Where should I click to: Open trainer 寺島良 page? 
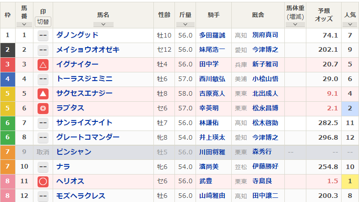coord(262,181)
